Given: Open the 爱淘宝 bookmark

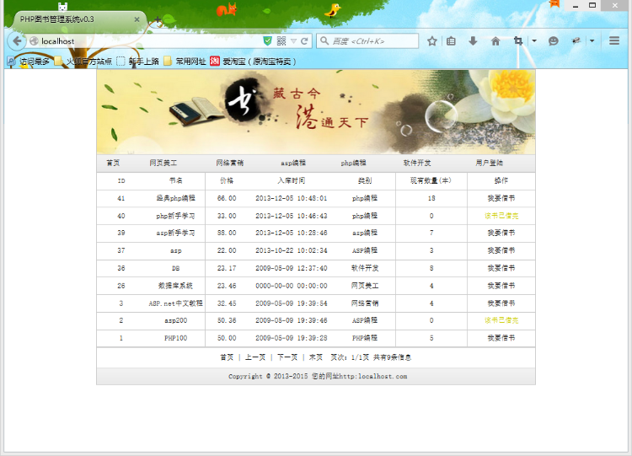Looking at the screenshot, I should coord(253,62).
